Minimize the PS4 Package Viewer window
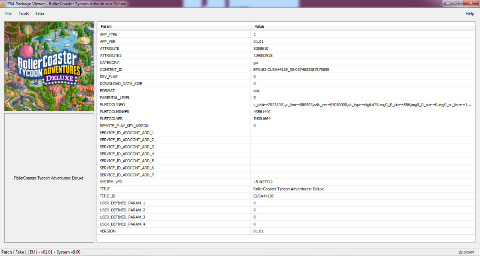This screenshot has height=256, width=480. point(448,3)
